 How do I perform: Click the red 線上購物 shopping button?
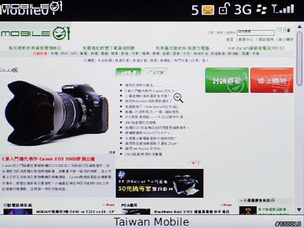tap(272, 80)
